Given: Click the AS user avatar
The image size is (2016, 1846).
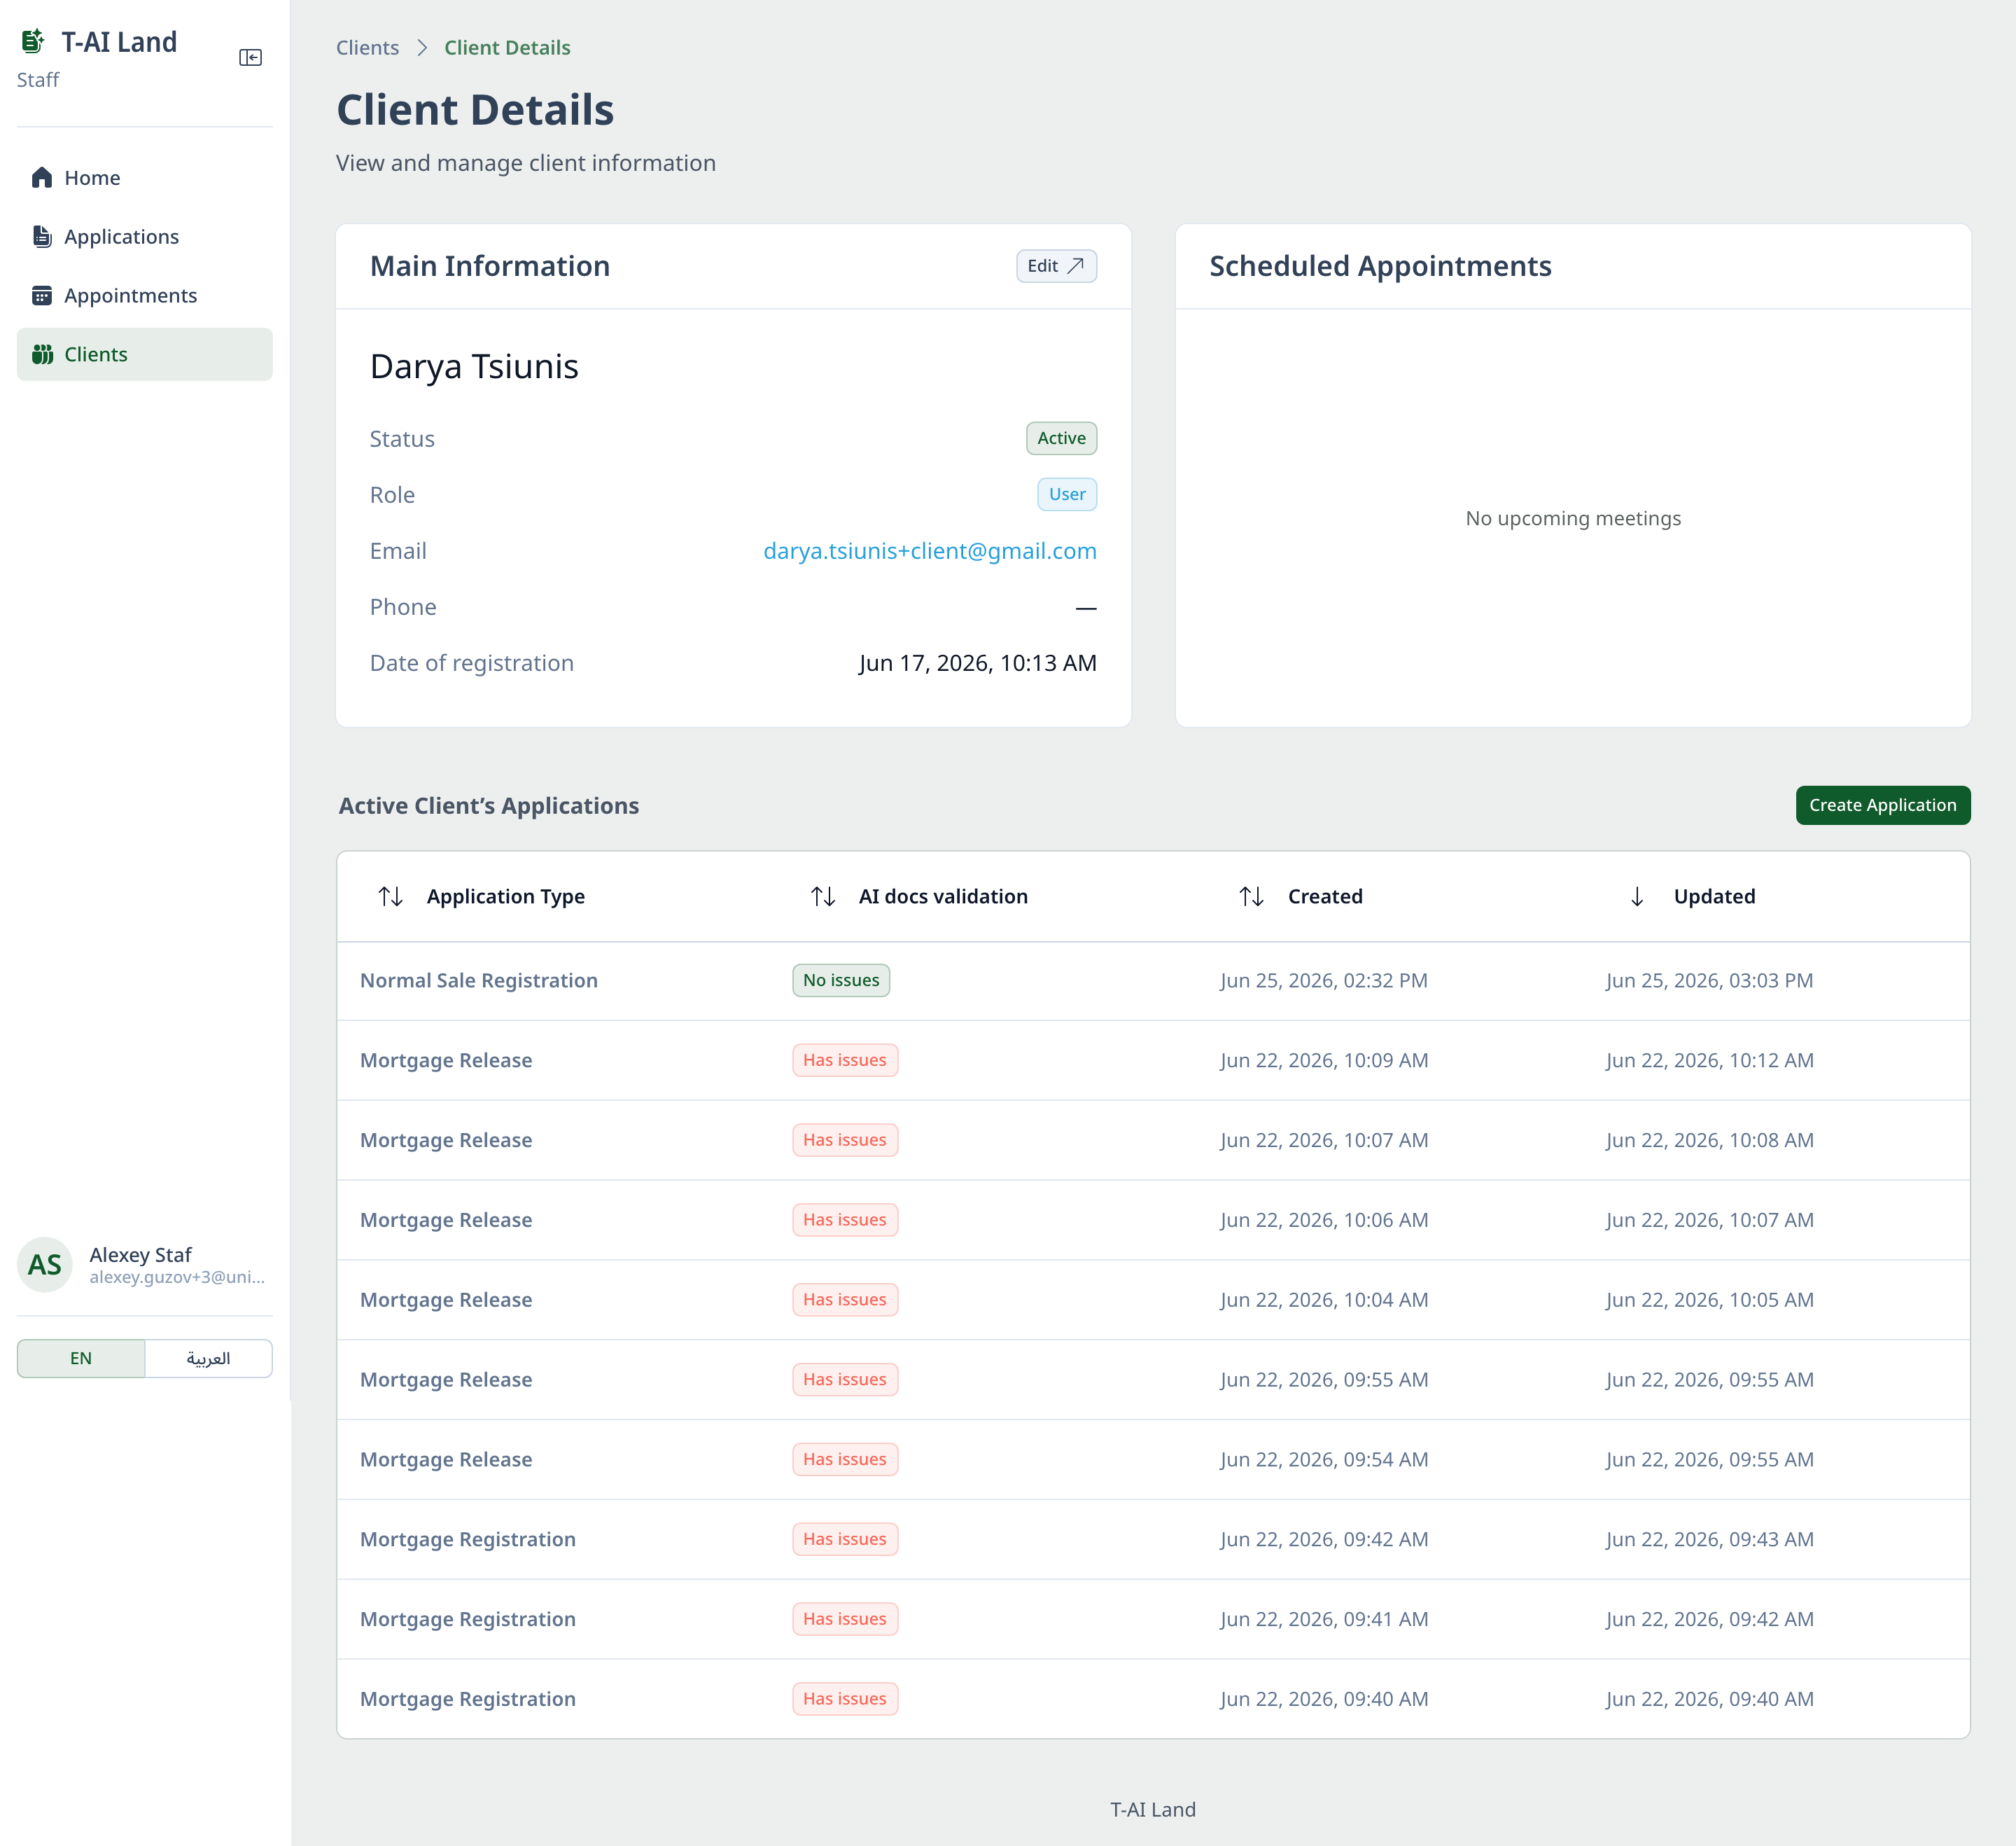Looking at the screenshot, I should [45, 1265].
